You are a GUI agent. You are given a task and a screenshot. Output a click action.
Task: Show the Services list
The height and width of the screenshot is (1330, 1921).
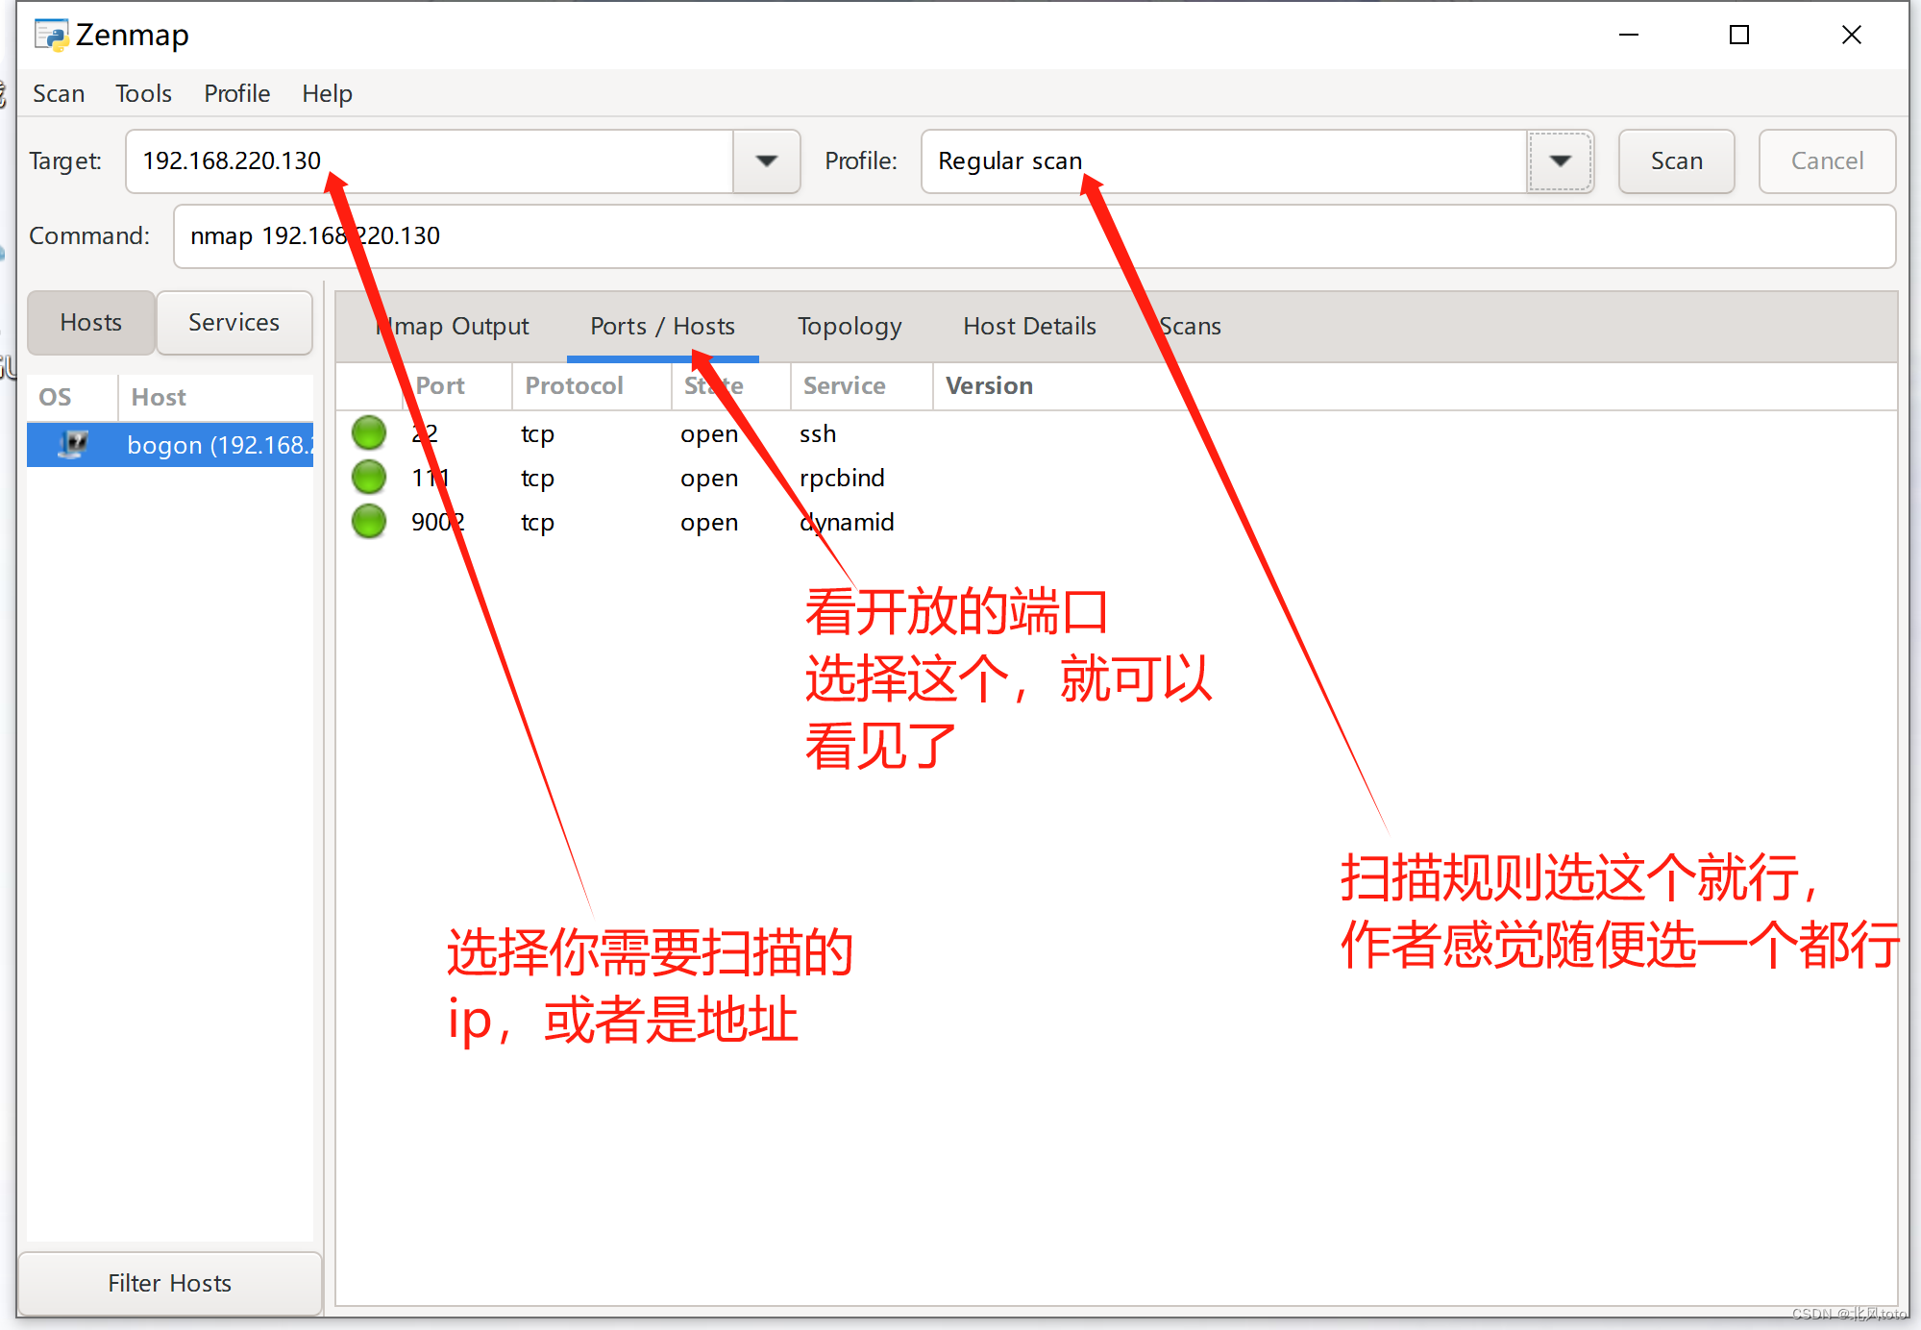pos(234,323)
